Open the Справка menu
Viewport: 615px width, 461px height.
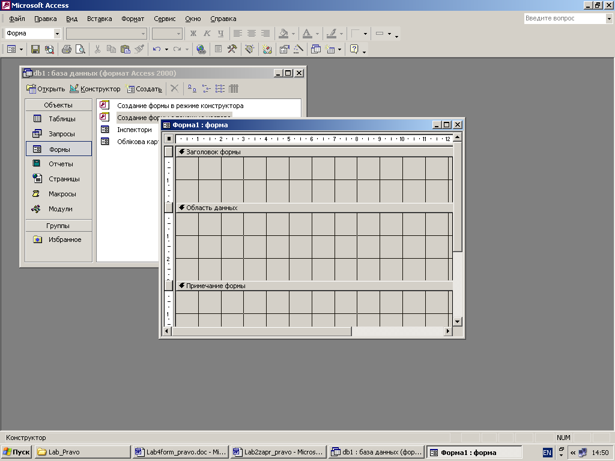pyautogui.click(x=223, y=19)
